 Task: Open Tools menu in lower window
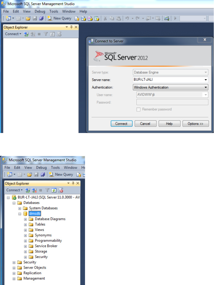(55, 167)
